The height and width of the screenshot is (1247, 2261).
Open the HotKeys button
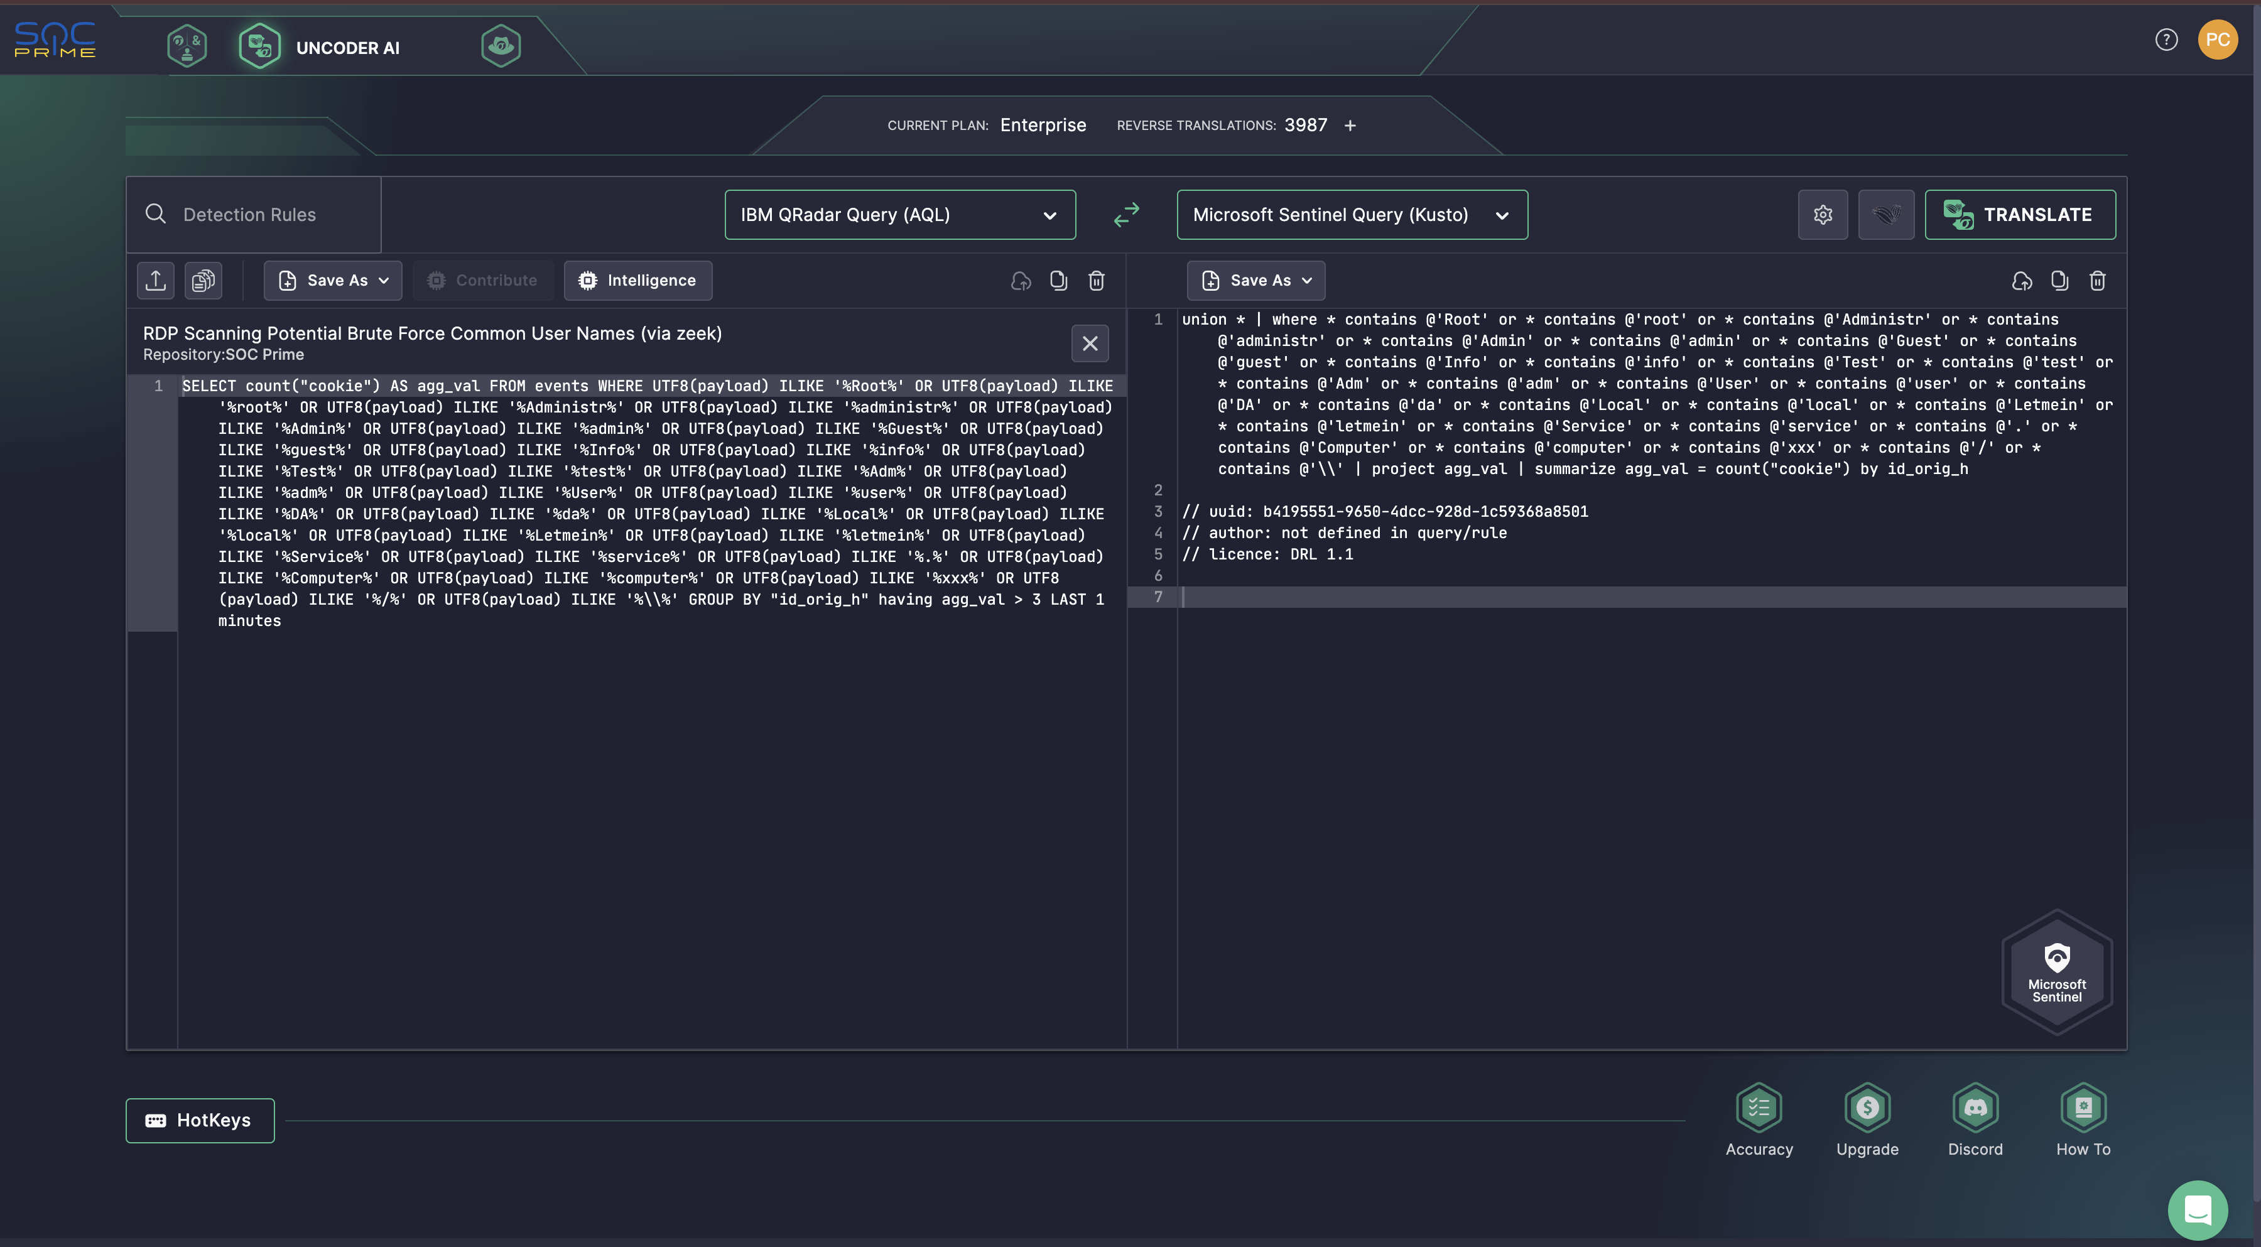(x=200, y=1120)
